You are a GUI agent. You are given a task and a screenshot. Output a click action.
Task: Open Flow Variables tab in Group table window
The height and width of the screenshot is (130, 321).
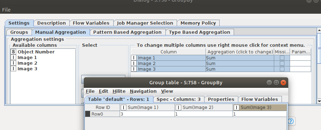(x=260, y=99)
